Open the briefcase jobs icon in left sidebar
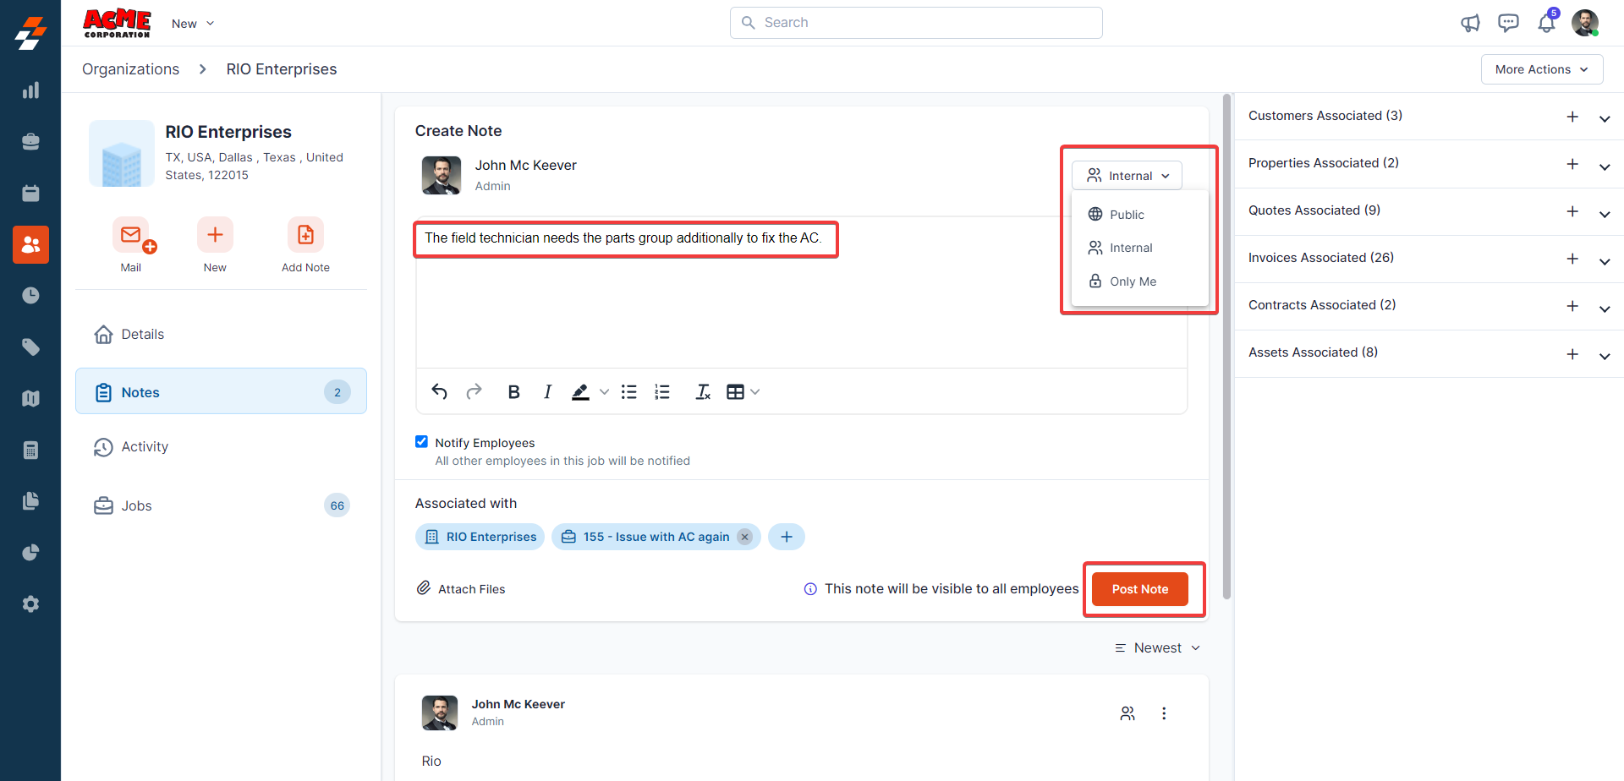Viewport: 1624px width, 781px height. 30,142
